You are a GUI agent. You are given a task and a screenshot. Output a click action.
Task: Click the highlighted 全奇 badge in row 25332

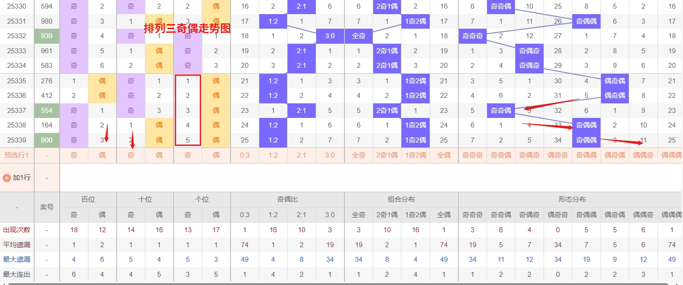click(359, 36)
